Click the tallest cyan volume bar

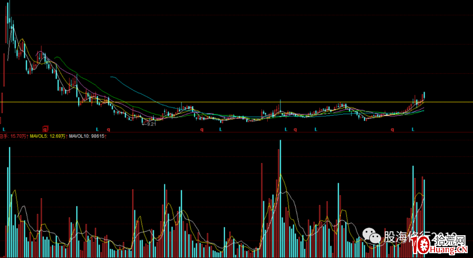click(280, 199)
